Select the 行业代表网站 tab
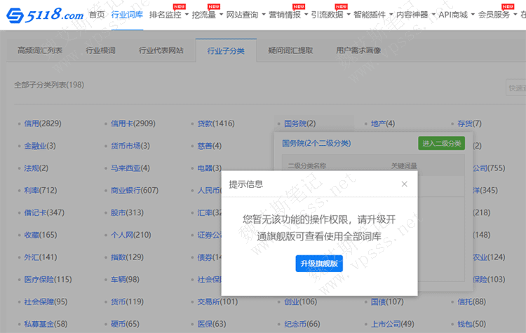Viewport: 526px width, 333px height. point(161,51)
